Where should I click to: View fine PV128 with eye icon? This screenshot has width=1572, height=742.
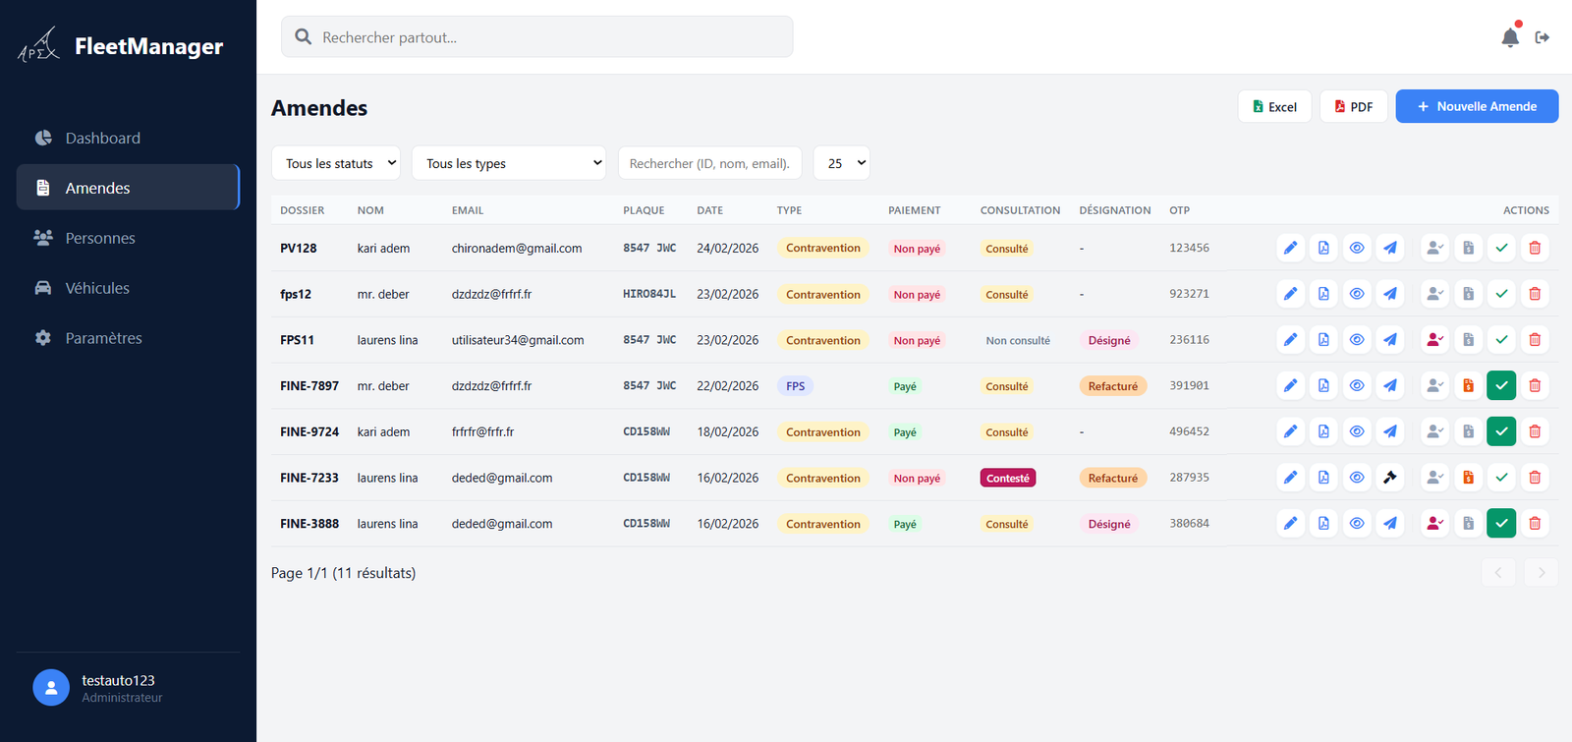[1357, 248]
